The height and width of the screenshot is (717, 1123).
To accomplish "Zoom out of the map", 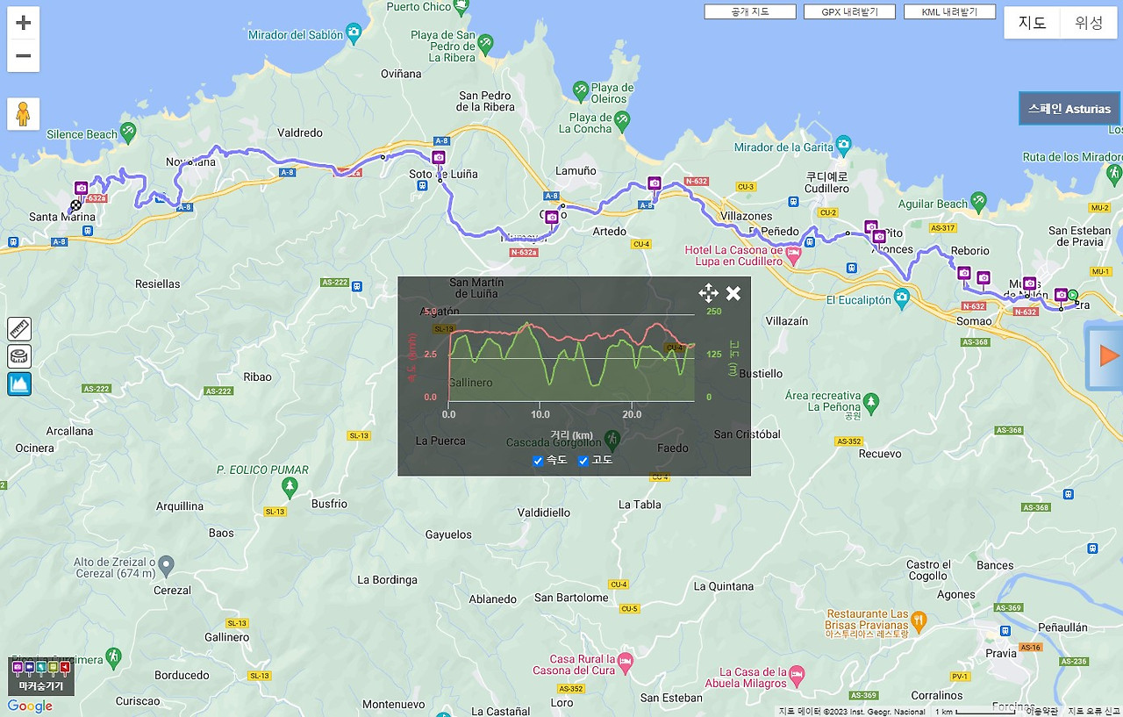I will (24, 56).
